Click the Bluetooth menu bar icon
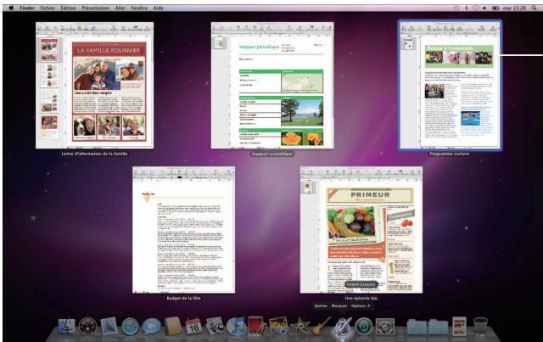The height and width of the screenshot is (342, 543). pos(466,8)
